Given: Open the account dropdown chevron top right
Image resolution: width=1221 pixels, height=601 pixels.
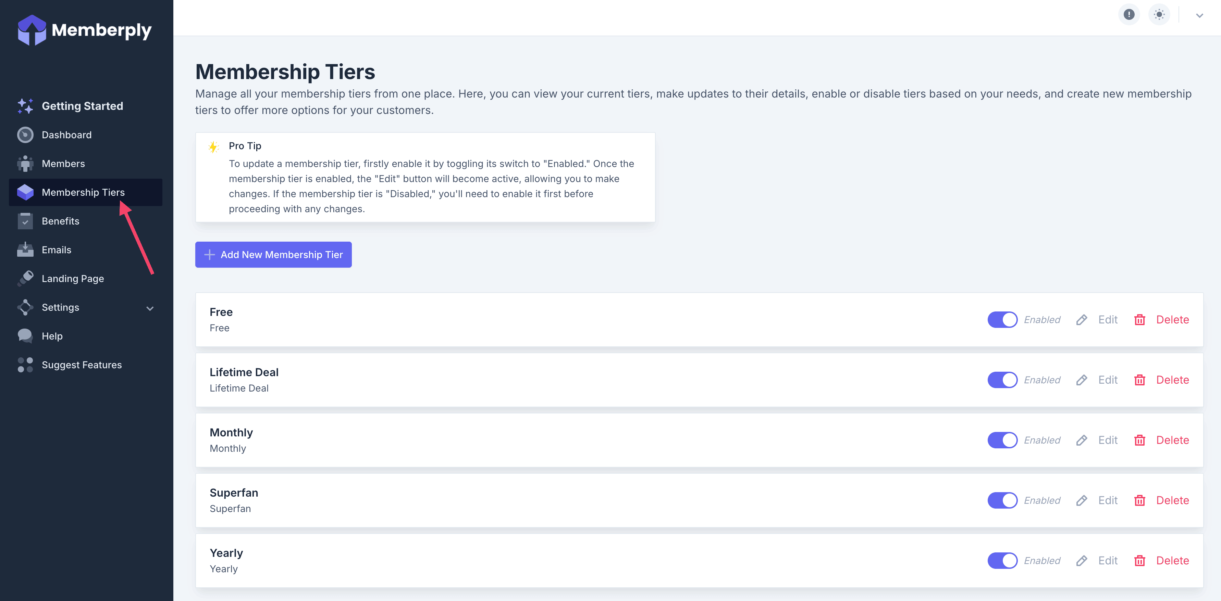Looking at the screenshot, I should tap(1199, 16).
